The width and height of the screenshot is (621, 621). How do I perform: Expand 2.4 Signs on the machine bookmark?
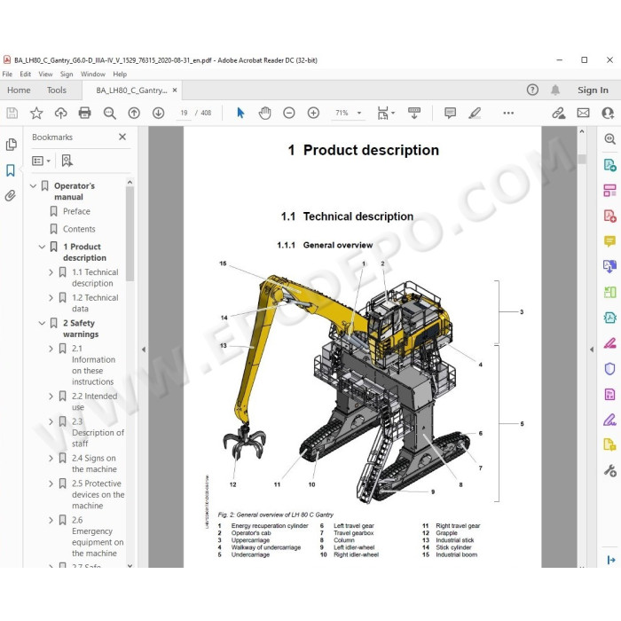coord(51,459)
